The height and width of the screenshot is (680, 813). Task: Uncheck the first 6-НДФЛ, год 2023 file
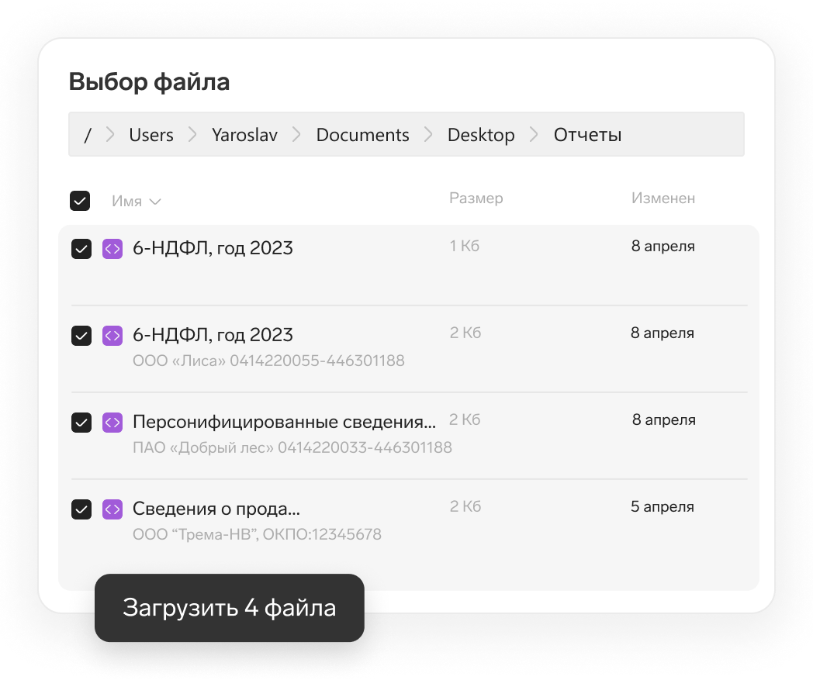81,249
